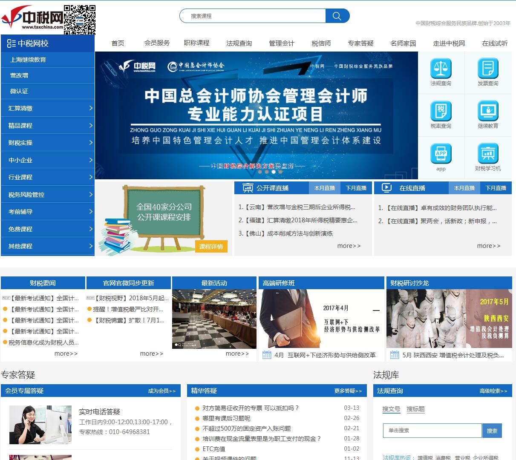The width and height of the screenshot is (516, 460).
Task: Click the 实时电话答疑 operator photo
Action: (x=40, y=425)
